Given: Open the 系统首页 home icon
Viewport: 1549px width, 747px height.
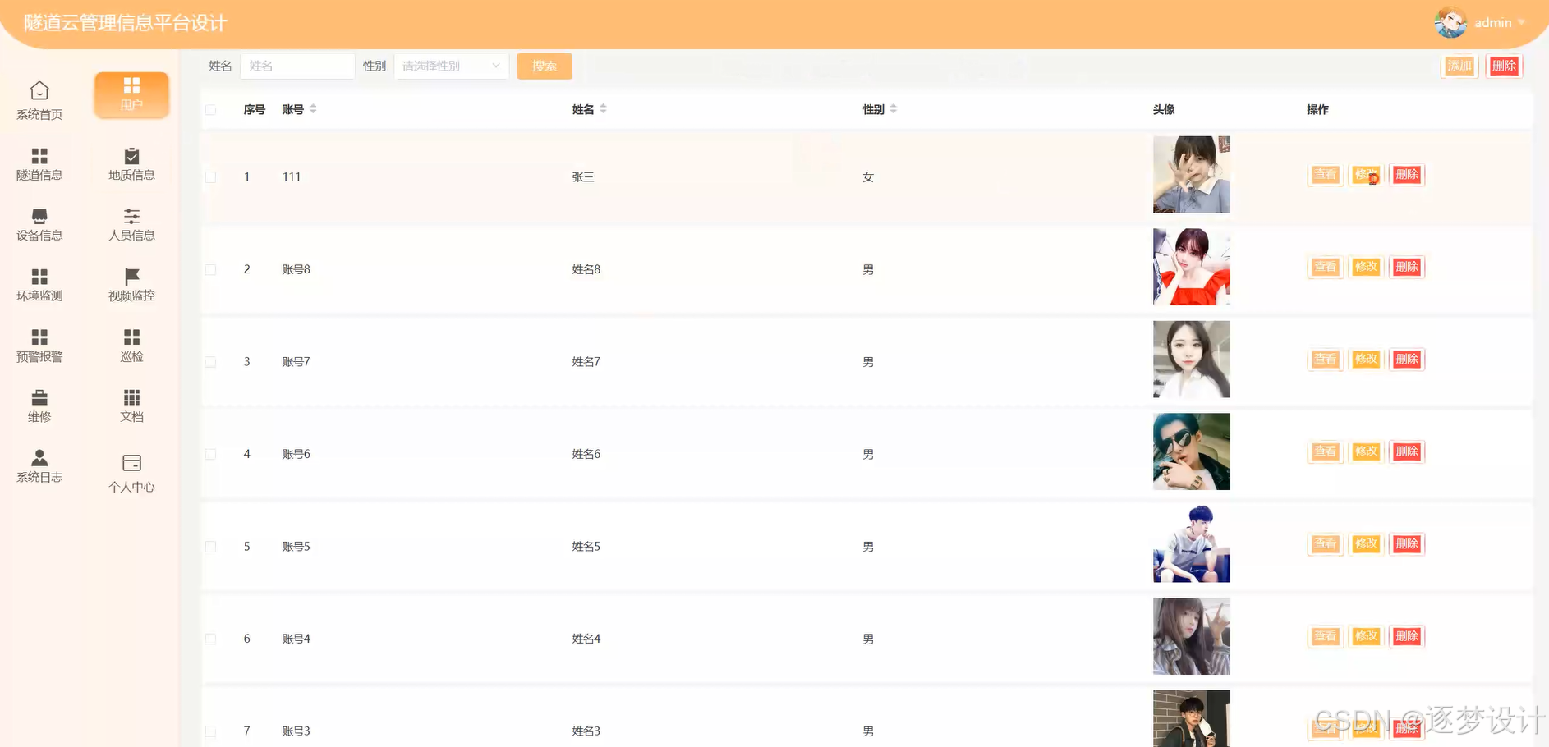Looking at the screenshot, I should tap(39, 90).
